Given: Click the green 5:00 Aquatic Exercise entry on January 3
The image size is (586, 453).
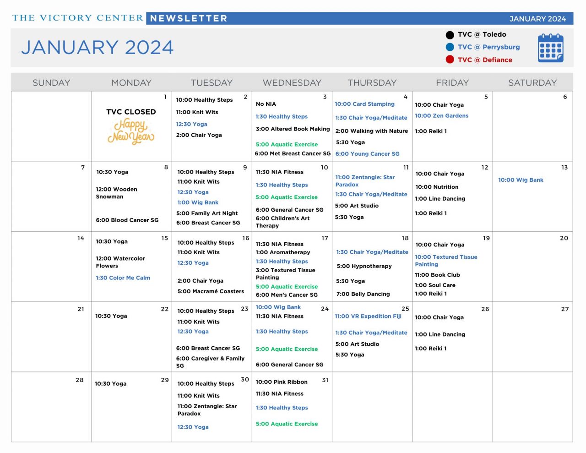Looking at the screenshot, I should (x=287, y=144).
